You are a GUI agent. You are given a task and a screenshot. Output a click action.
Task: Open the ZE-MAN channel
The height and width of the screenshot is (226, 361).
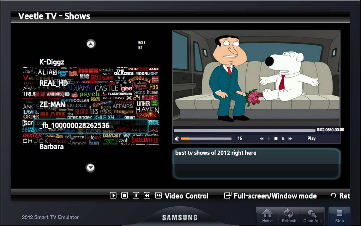point(52,104)
